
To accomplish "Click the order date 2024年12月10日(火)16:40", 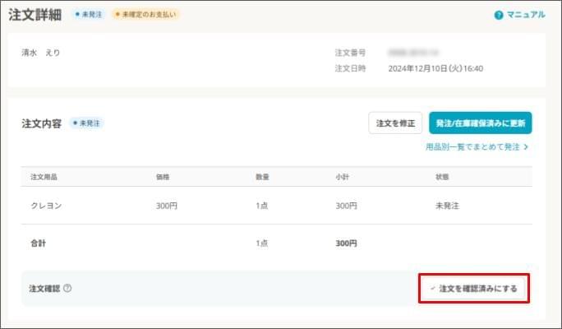I will point(435,68).
